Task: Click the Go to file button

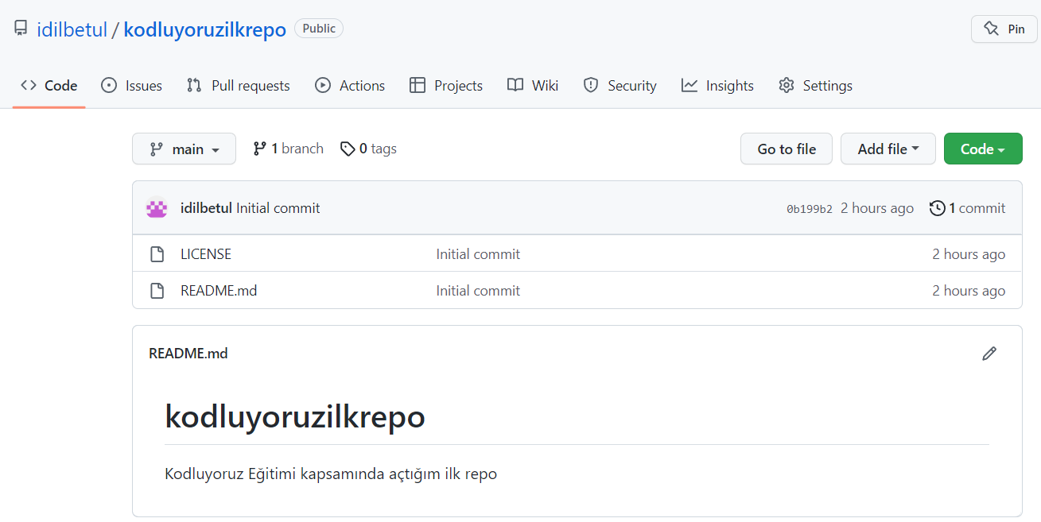Action: (787, 149)
